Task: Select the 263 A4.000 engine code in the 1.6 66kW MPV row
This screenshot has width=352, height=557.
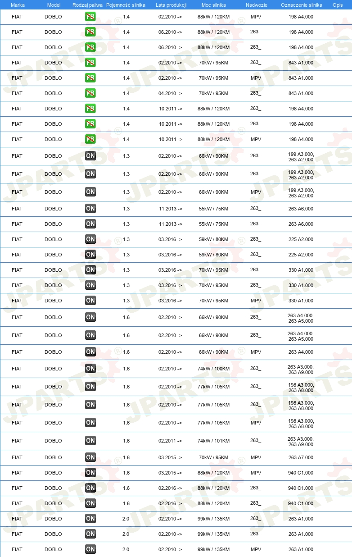Action: click(301, 352)
